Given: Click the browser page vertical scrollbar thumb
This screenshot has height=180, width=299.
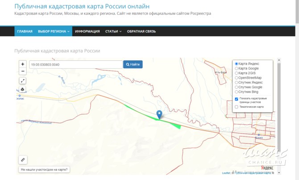Looking at the screenshot, I should click(297, 12).
